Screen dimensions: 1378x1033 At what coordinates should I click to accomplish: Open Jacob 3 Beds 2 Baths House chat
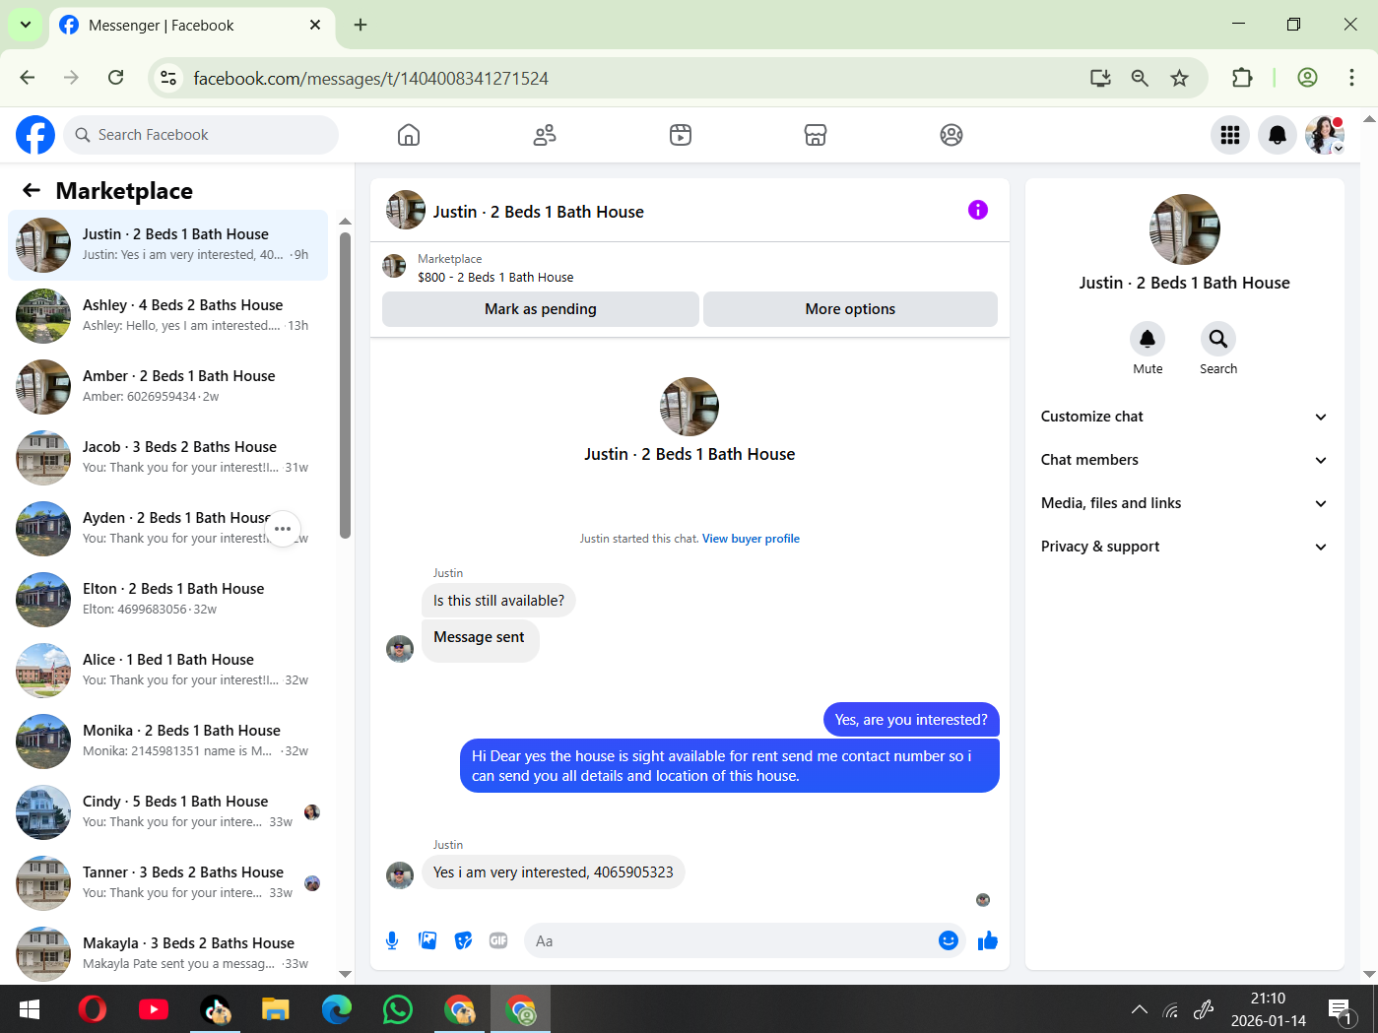click(x=167, y=458)
